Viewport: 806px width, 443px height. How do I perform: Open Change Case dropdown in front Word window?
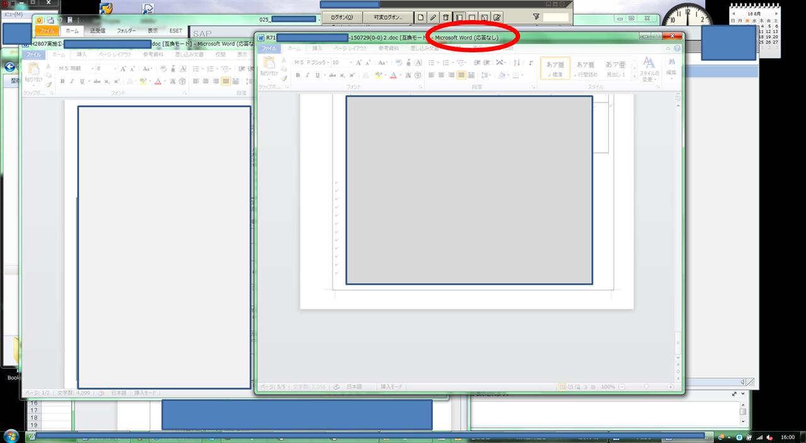(383, 62)
